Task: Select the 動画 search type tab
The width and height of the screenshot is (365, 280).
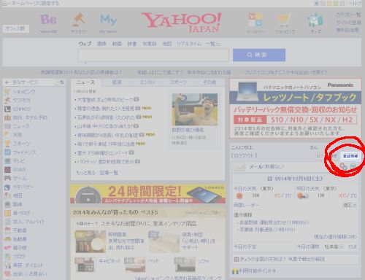Action: click(117, 44)
